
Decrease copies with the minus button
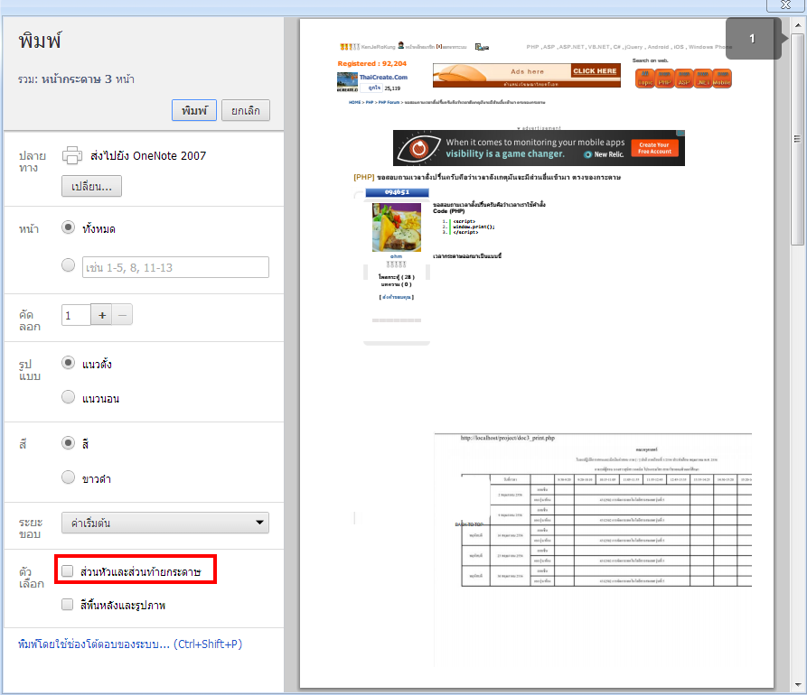123,315
